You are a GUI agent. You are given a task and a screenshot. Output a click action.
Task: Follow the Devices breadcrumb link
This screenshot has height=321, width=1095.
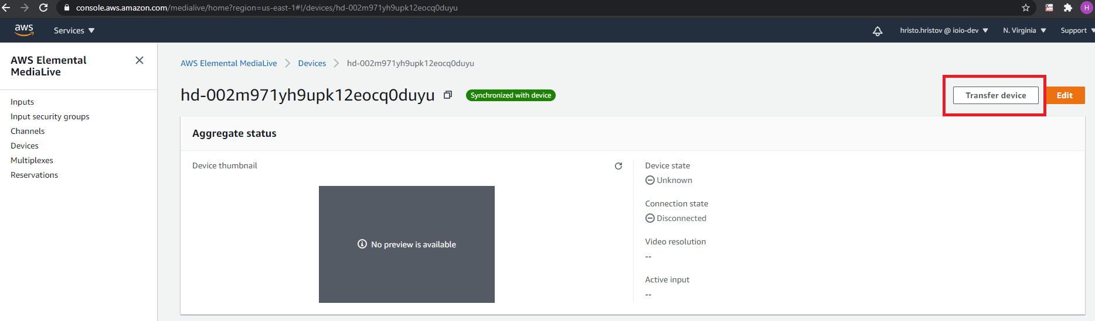click(x=312, y=63)
